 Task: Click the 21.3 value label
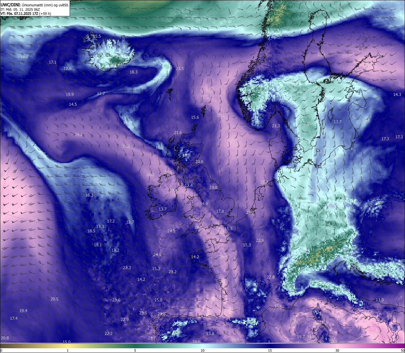point(276,126)
